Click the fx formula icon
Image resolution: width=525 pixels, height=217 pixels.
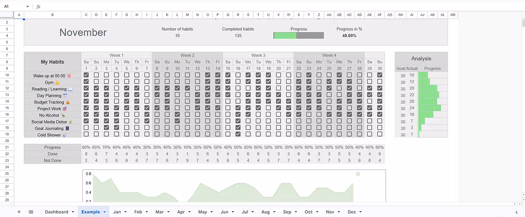[38, 7]
